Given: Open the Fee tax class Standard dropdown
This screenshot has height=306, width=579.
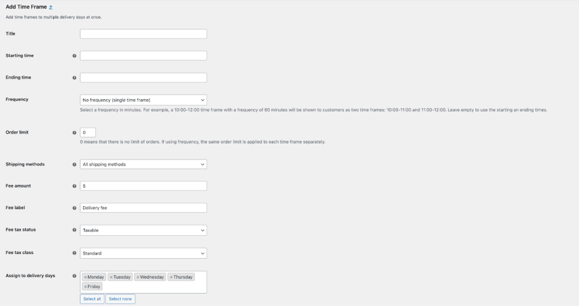Looking at the screenshot, I should [x=143, y=253].
